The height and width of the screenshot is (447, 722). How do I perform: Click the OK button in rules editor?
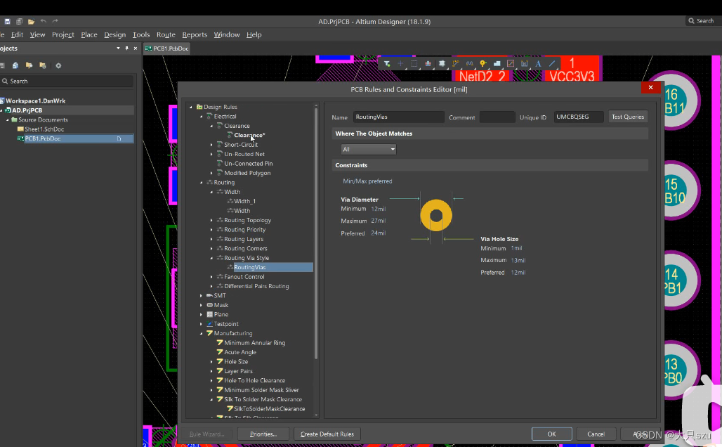pos(551,434)
